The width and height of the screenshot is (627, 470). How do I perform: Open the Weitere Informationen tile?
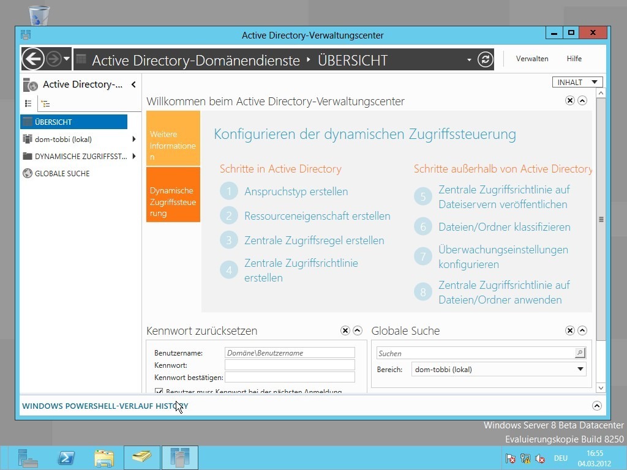pos(173,138)
